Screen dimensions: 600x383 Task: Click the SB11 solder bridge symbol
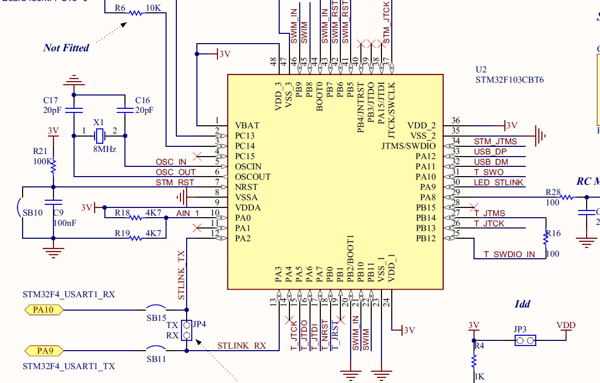[156, 348]
